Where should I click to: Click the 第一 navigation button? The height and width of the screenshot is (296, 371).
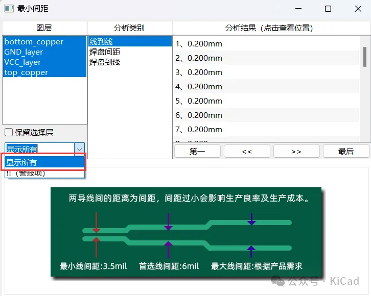197,151
